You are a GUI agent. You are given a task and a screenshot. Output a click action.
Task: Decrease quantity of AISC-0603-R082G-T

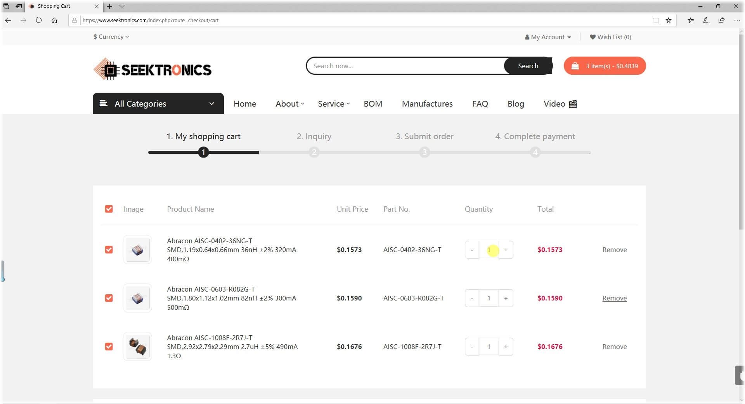click(472, 298)
